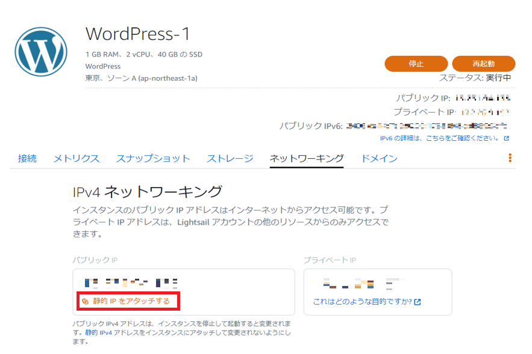
Task: Restart the instance with the 再起動 button
Action: (483, 64)
